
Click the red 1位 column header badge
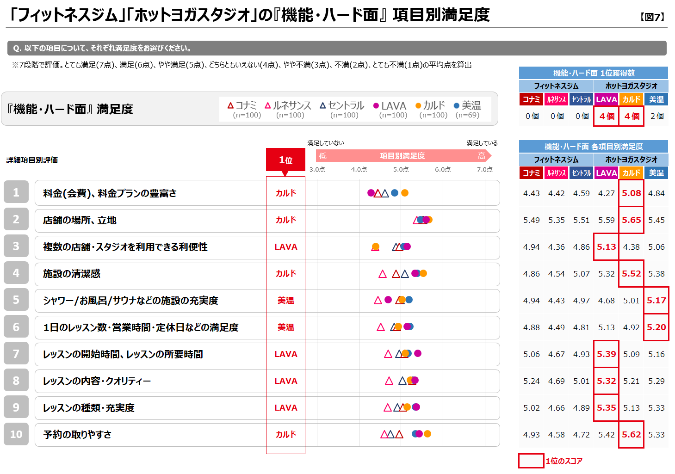(285, 160)
